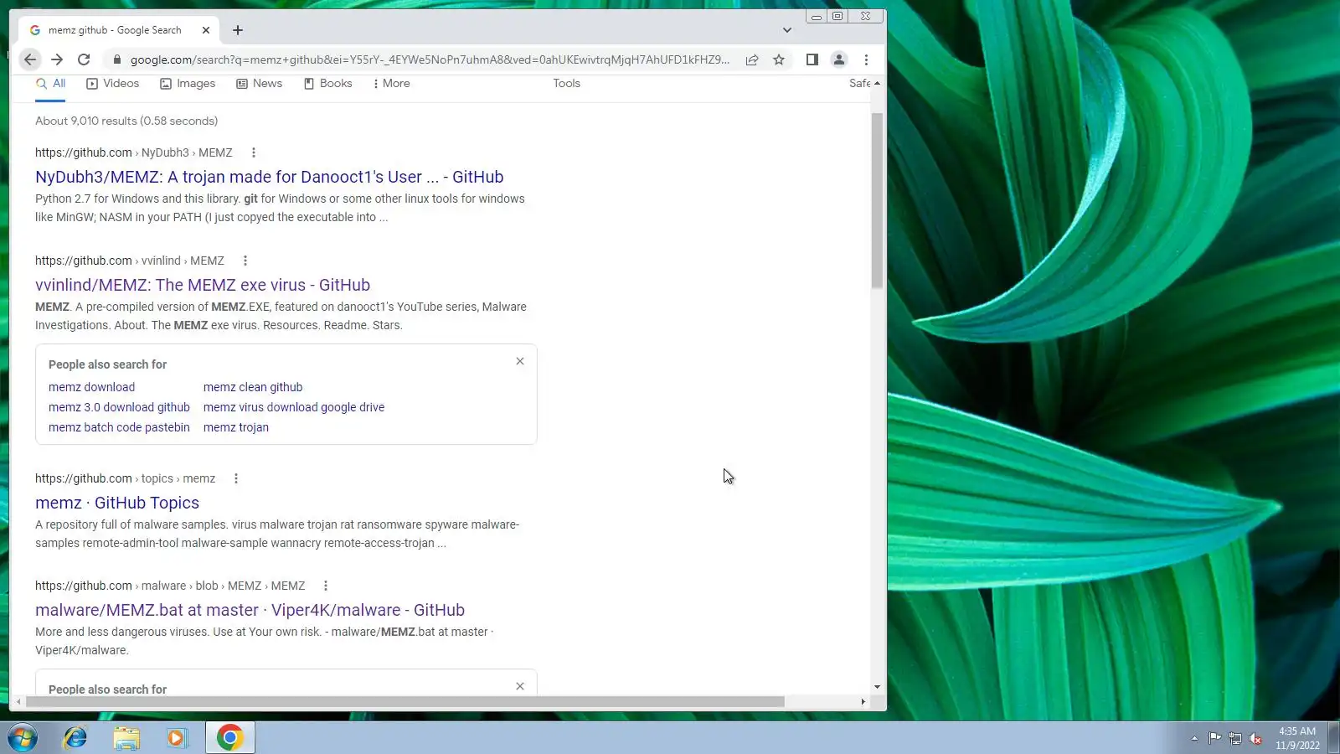Go back to the previous page
This screenshot has height=754, width=1340.
tap(30, 59)
